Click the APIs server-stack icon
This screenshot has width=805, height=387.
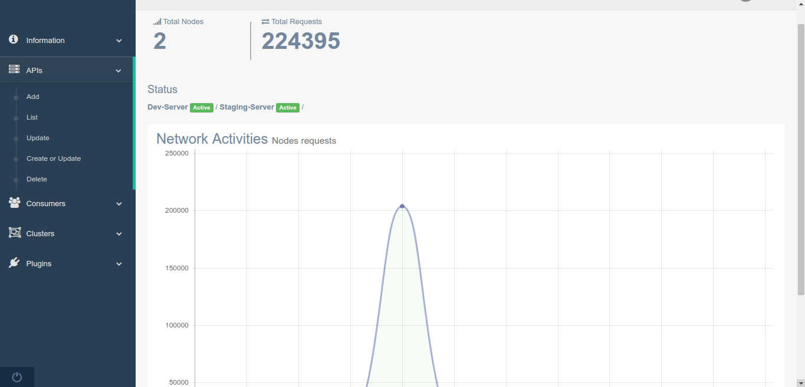tap(14, 70)
